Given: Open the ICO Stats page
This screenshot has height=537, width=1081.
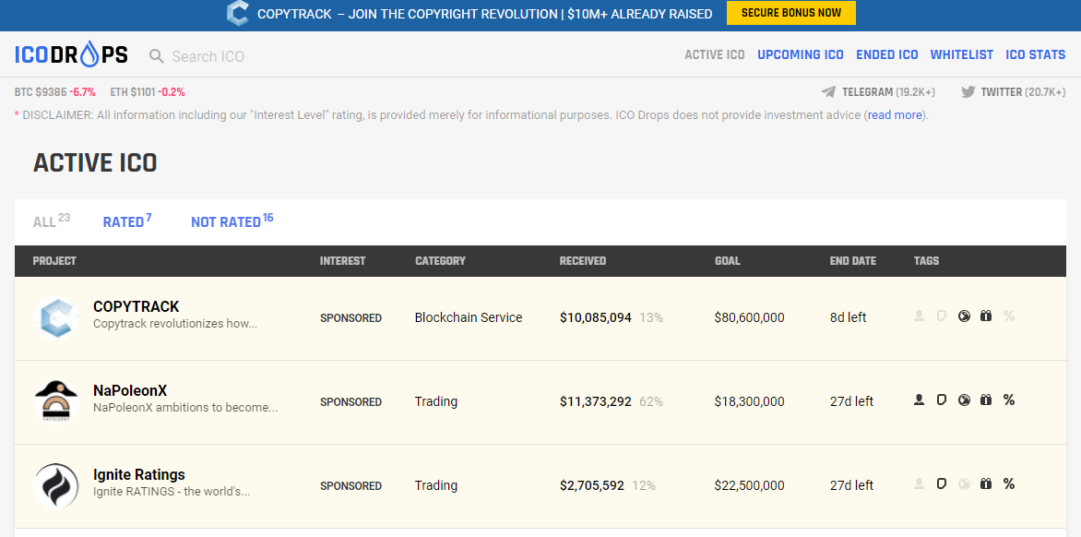Looking at the screenshot, I should tap(1036, 54).
